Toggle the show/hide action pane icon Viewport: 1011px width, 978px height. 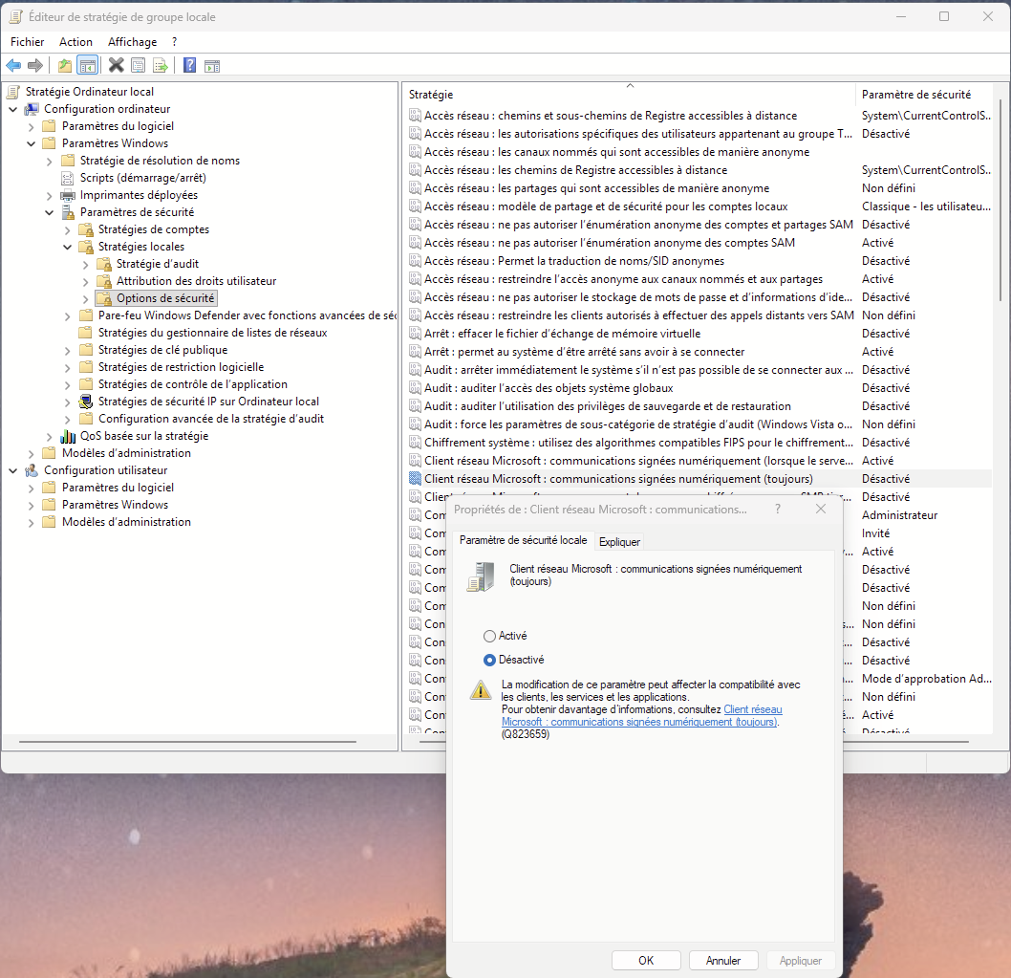pyautogui.click(x=212, y=65)
